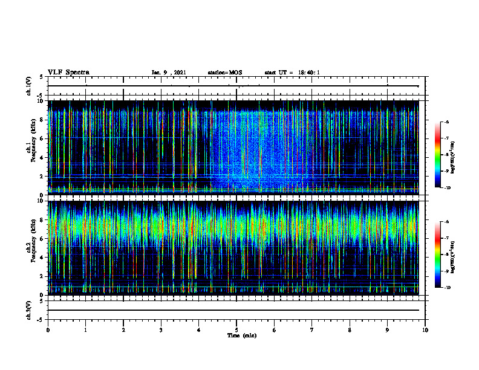Image resolution: width=479 pixels, height=370 pixels.
Task: Click the ch.3 voltage waveform trace
Action: click(x=233, y=310)
